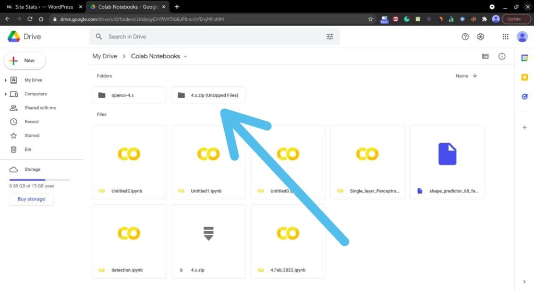The image size is (534, 291).
Task: Open the browser extensions puzzle icon
Action: (x=484, y=19)
